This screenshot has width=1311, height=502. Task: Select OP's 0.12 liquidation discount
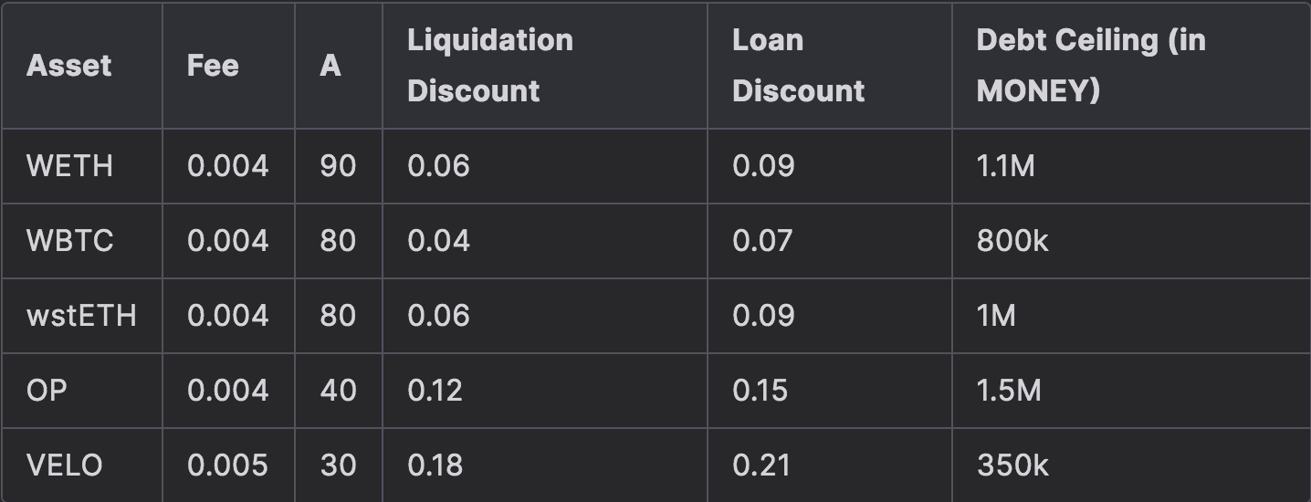click(x=435, y=391)
